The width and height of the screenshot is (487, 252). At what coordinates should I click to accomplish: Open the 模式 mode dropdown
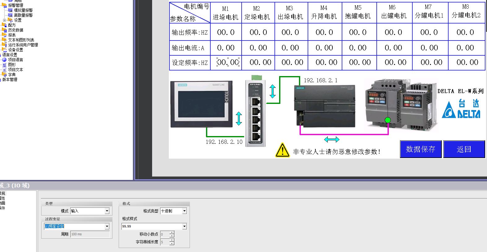click(107, 211)
